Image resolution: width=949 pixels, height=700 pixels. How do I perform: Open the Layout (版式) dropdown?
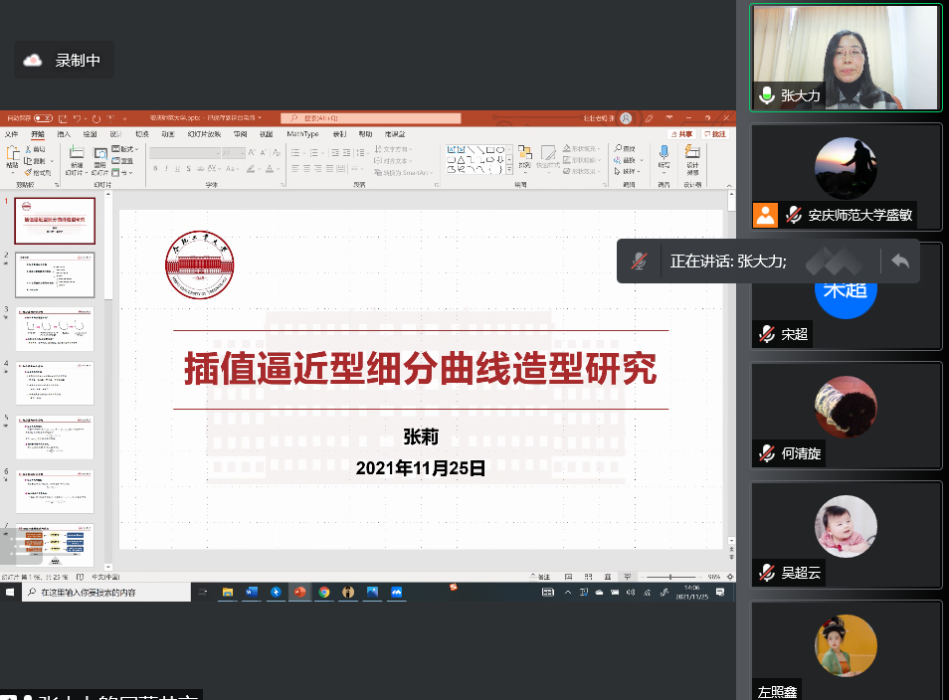tap(123, 148)
